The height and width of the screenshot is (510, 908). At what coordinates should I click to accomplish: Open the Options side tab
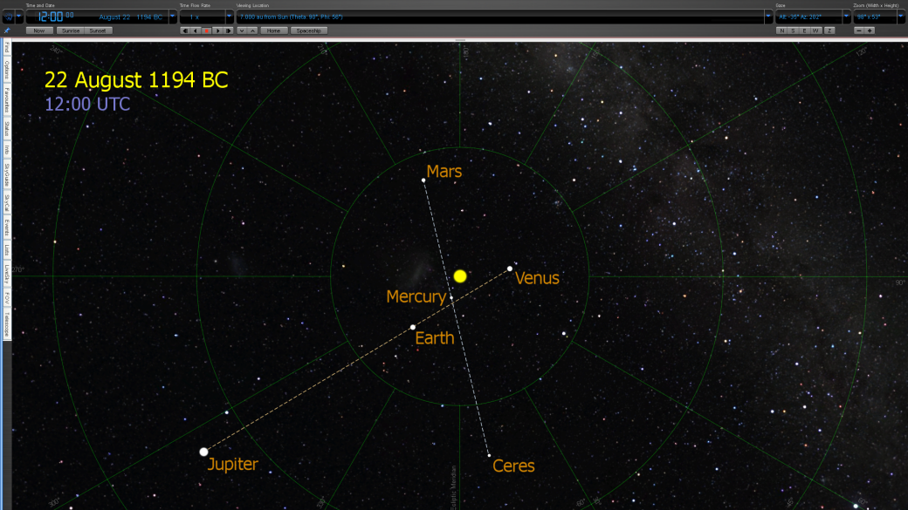pos(7,70)
